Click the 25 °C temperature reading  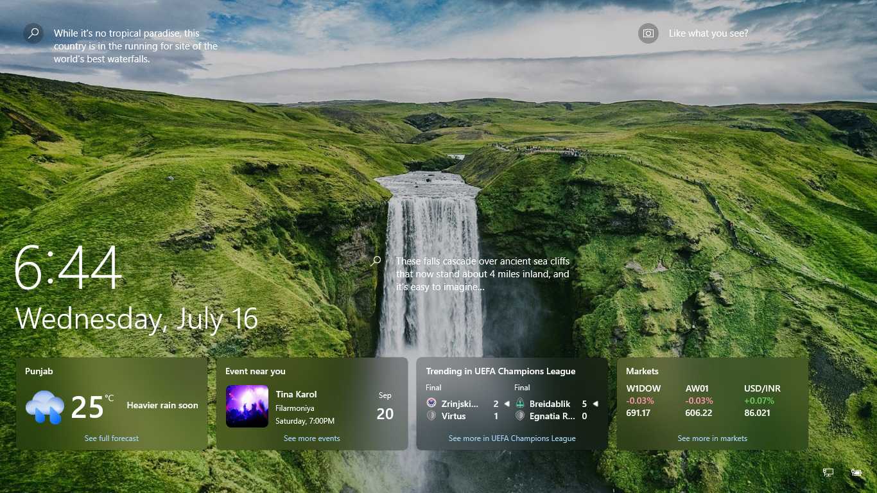point(92,407)
